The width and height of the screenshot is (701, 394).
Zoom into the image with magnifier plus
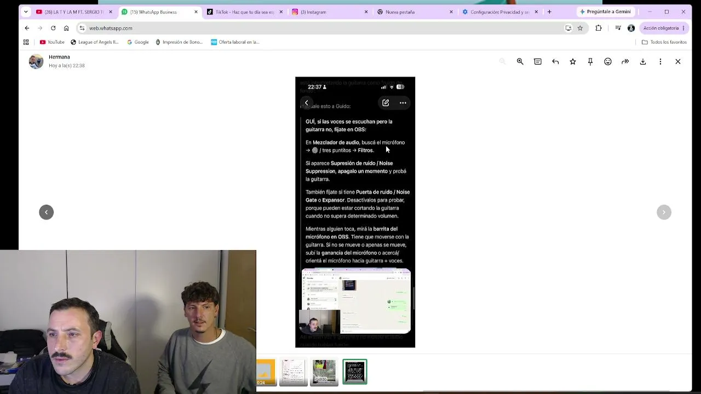[x=520, y=62]
